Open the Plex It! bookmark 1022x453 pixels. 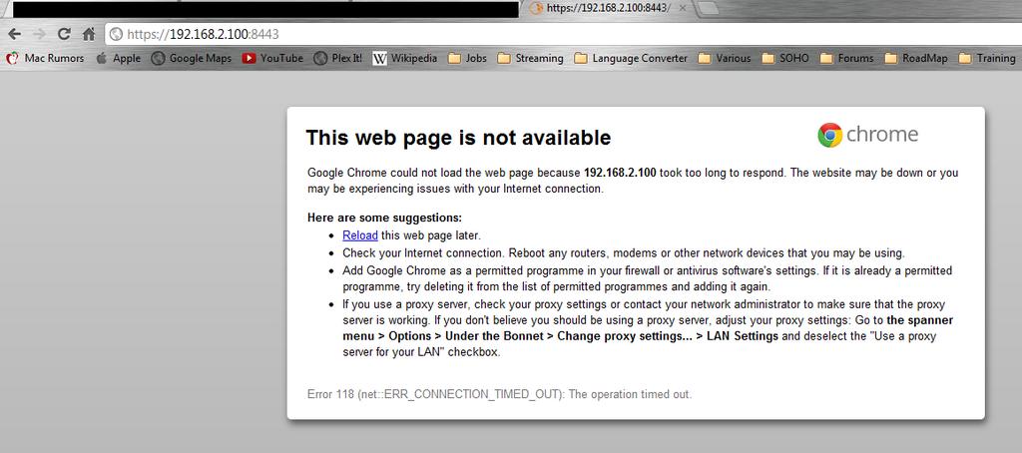(x=337, y=58)
